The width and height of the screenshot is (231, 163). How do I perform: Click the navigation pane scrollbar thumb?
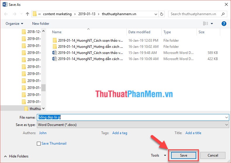[x=43, y=88]
